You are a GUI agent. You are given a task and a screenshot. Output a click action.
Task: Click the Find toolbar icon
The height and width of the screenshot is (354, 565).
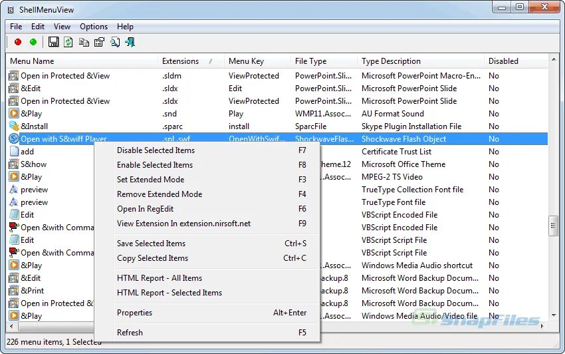pos(115,42)
